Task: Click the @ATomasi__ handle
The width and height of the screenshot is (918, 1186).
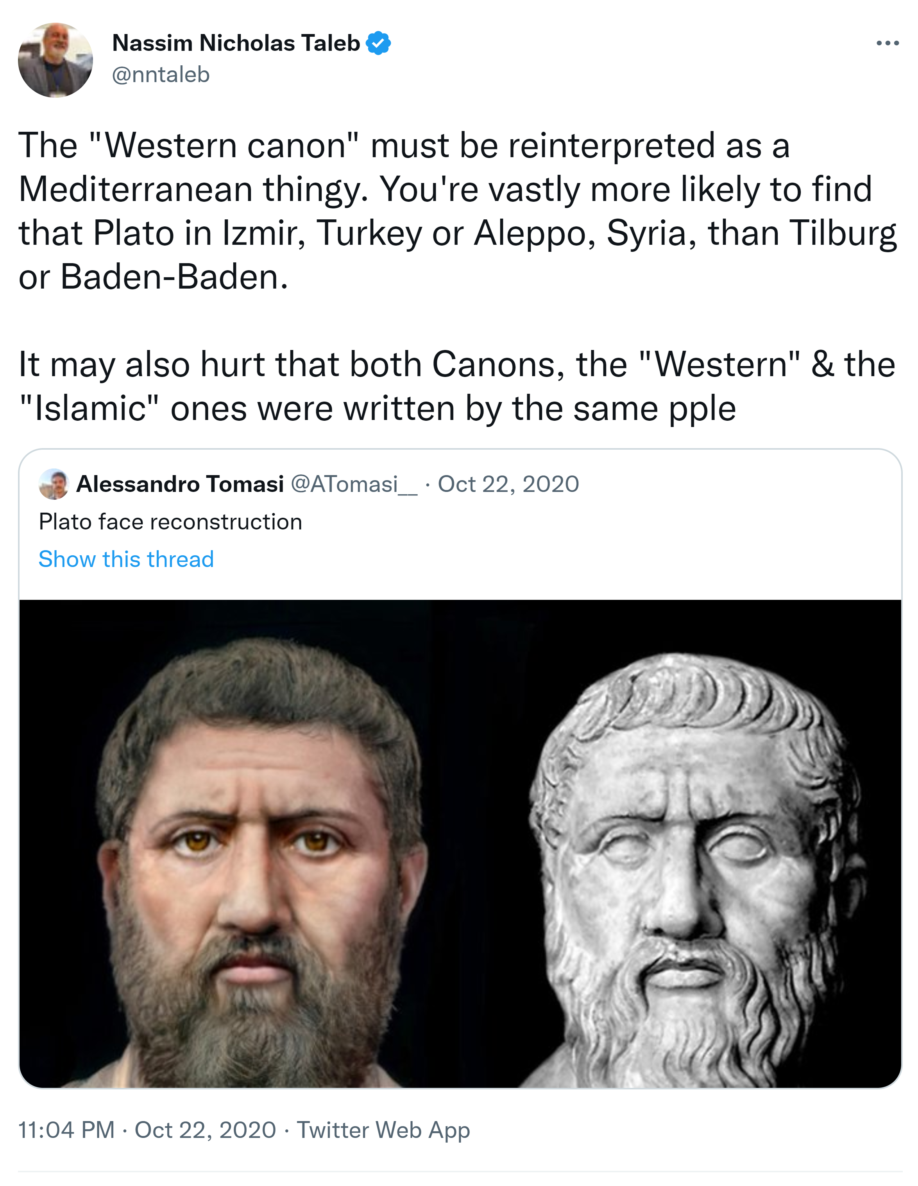Action: [x=354, y=484]
